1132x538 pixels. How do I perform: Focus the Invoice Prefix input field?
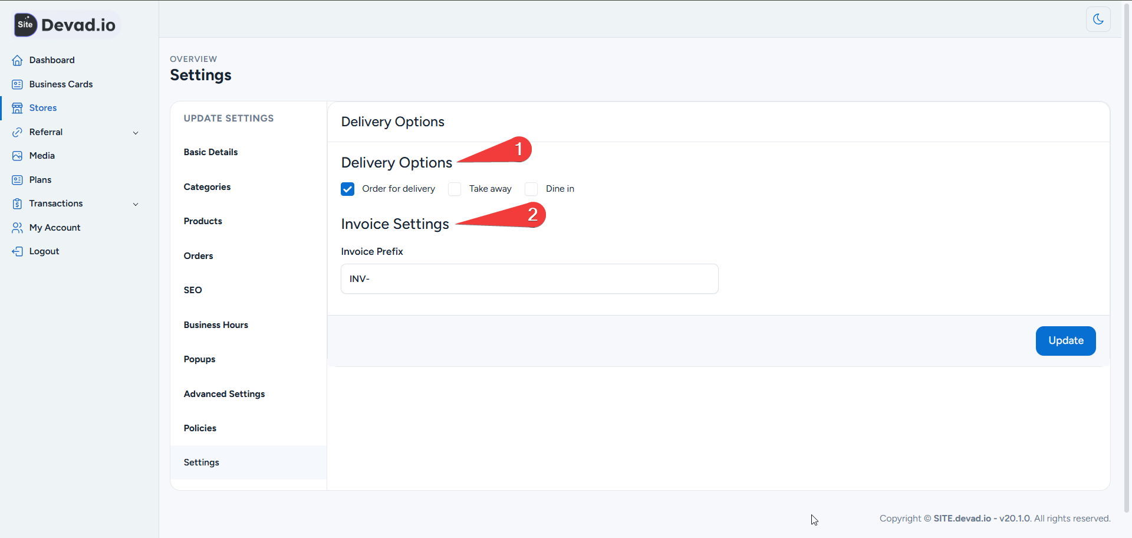pos(529,279)
